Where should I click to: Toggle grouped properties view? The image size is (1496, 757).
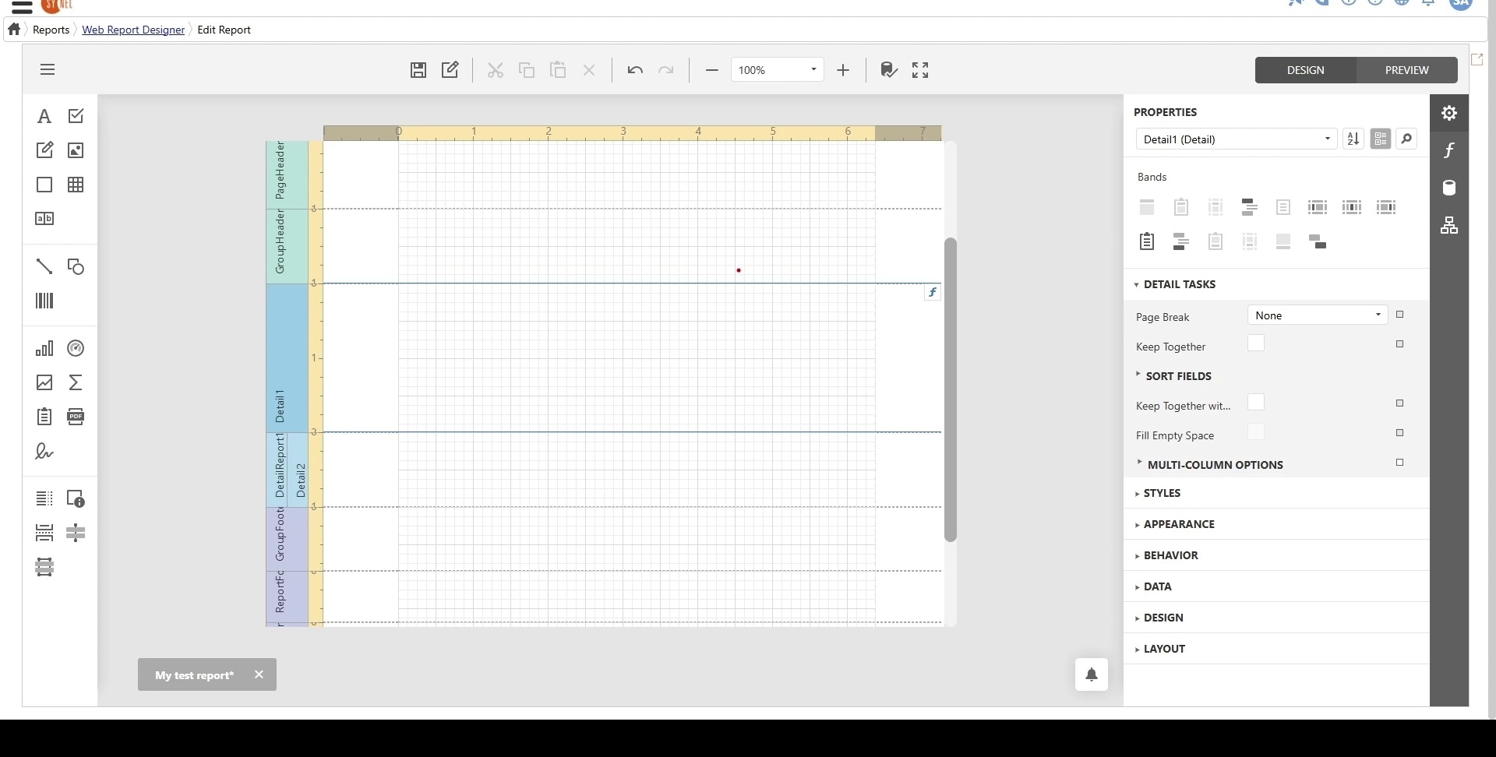[1381, 139]
